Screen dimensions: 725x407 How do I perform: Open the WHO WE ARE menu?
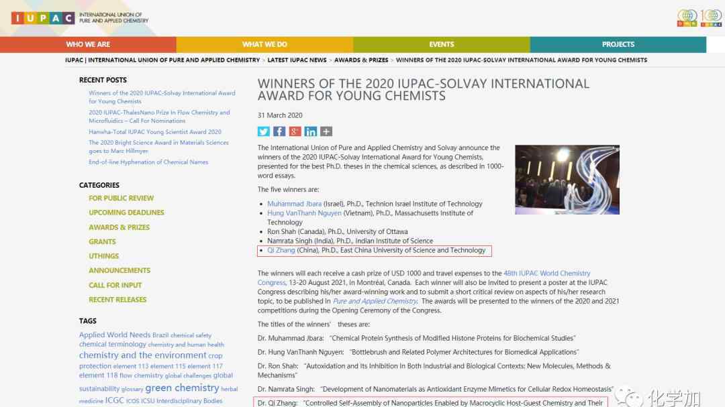pos(88,44)
